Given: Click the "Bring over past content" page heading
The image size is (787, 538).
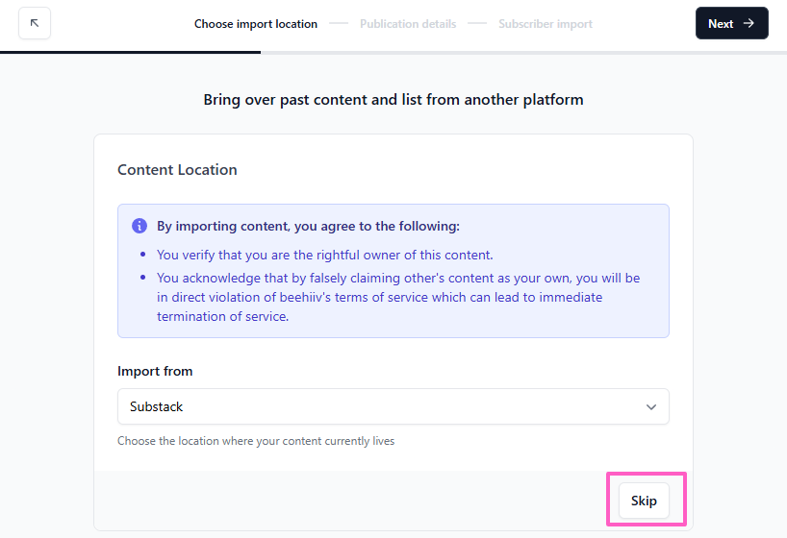Looking at the screenshot, I should 393,99.
